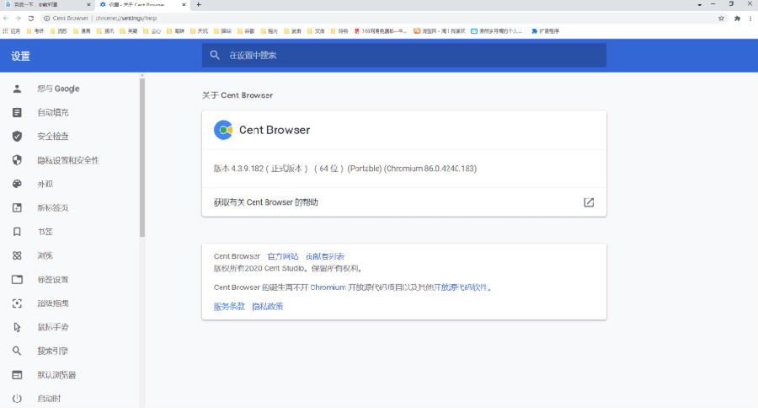Click the shield icon for 安全检查

click(17, 136)
